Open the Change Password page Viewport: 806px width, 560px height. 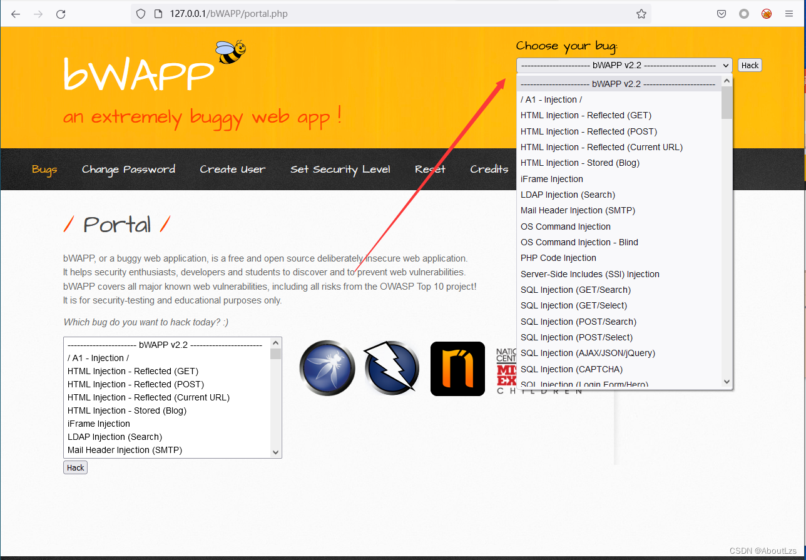(x=128, y=170)
